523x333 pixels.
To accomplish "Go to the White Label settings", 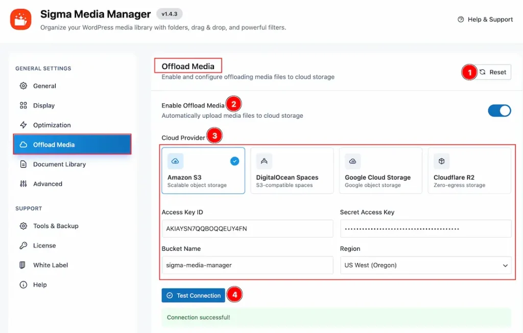I will (x=73, y=265).
